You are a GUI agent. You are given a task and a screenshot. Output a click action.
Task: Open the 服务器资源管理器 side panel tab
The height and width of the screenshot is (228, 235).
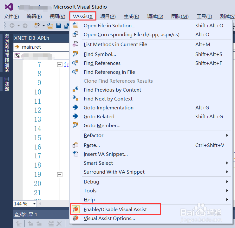(x=7, y=52)
